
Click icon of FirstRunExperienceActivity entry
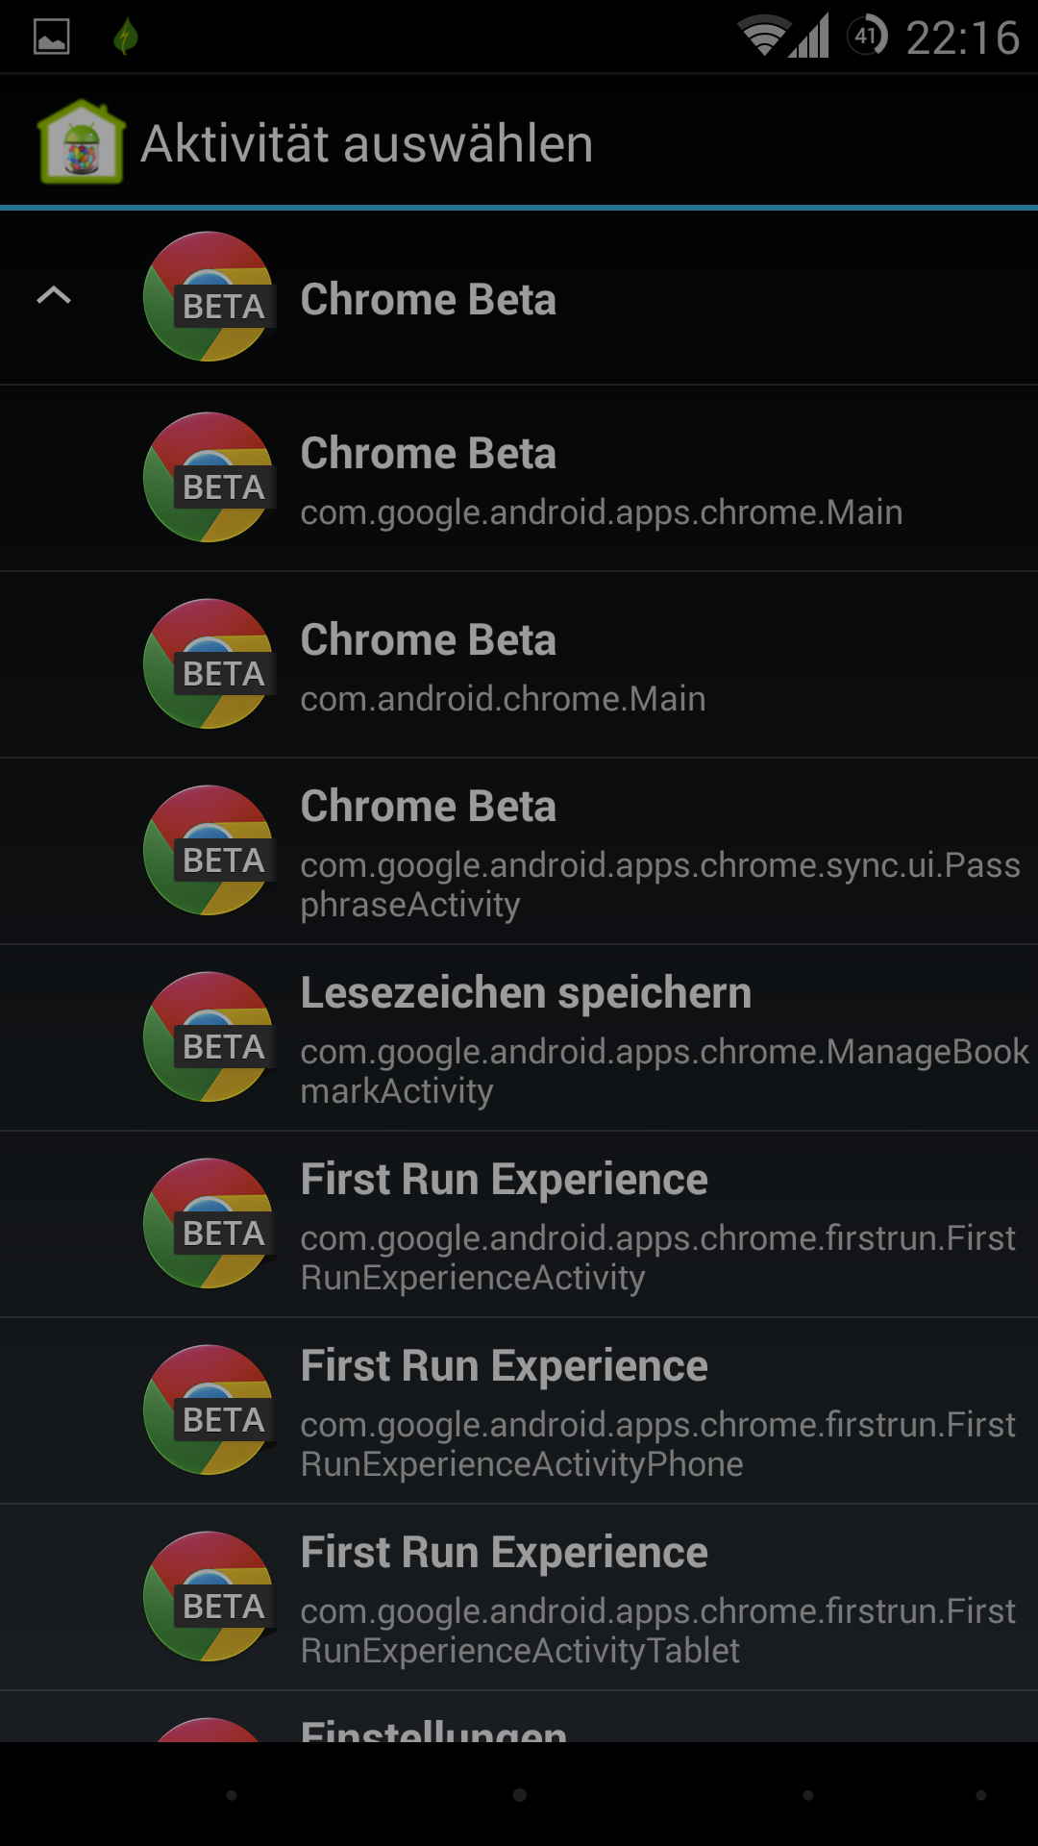tap(210, 1224)
